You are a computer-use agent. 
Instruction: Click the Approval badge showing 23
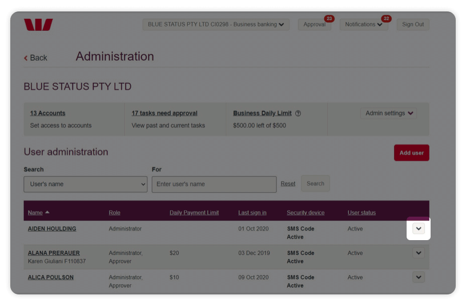(329, 19)
